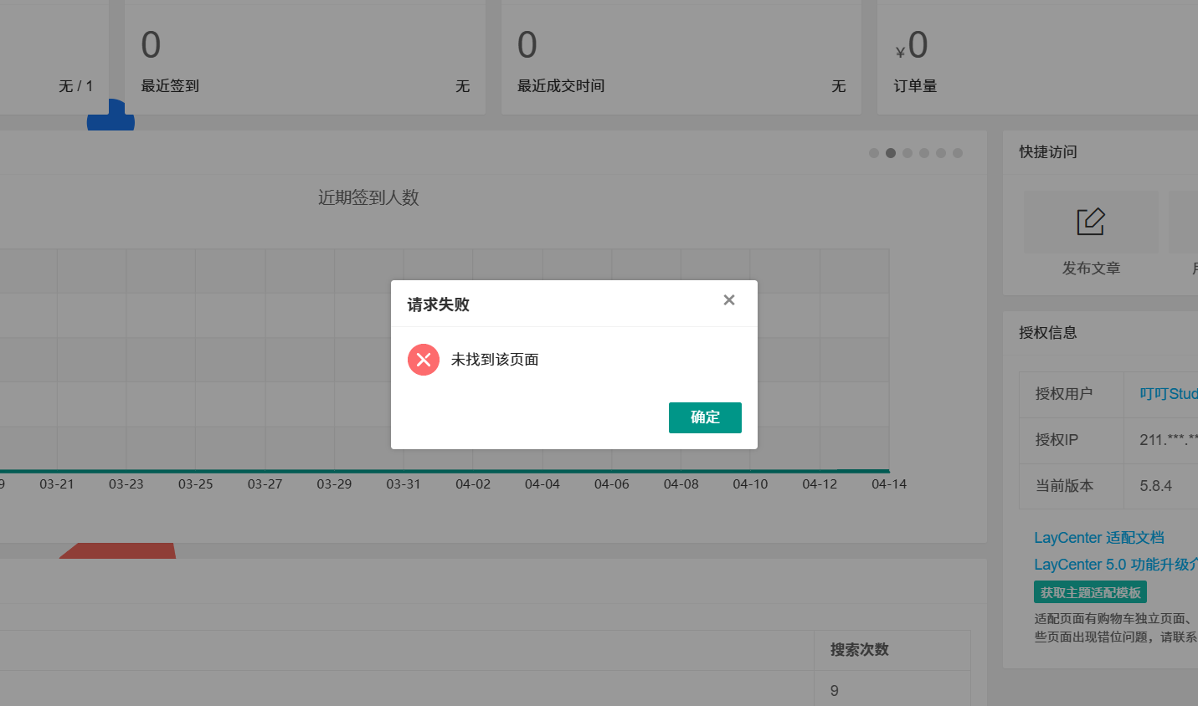This screenshot has width=1198, height=706.
Task: Click the edit-pencil icon above 发布文章
Action: coord(1090,220)
